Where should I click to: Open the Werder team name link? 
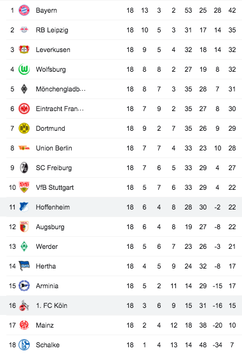(46, 246)
